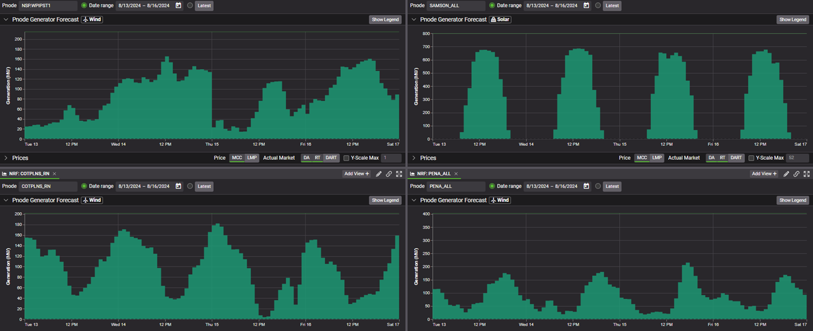Viewport: 813px width, 331px height.
Task: Open the calendar icon in COTPLNS_RN panel
Action: pos(179,186)
